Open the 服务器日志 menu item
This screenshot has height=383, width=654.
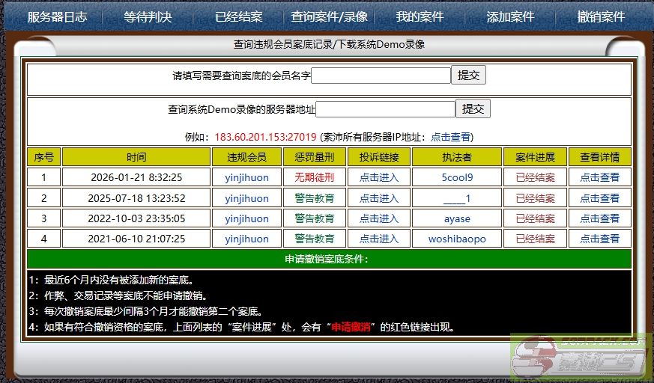(57, 16)
